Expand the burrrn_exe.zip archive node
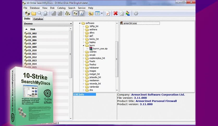 (x=87, y=49)
